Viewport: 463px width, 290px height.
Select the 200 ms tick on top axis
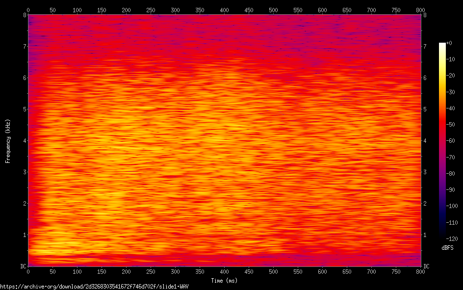coord(126,10)
